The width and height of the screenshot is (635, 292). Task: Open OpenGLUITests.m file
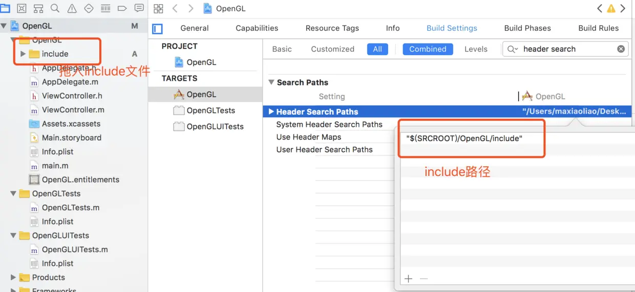[x=69, y=250]
